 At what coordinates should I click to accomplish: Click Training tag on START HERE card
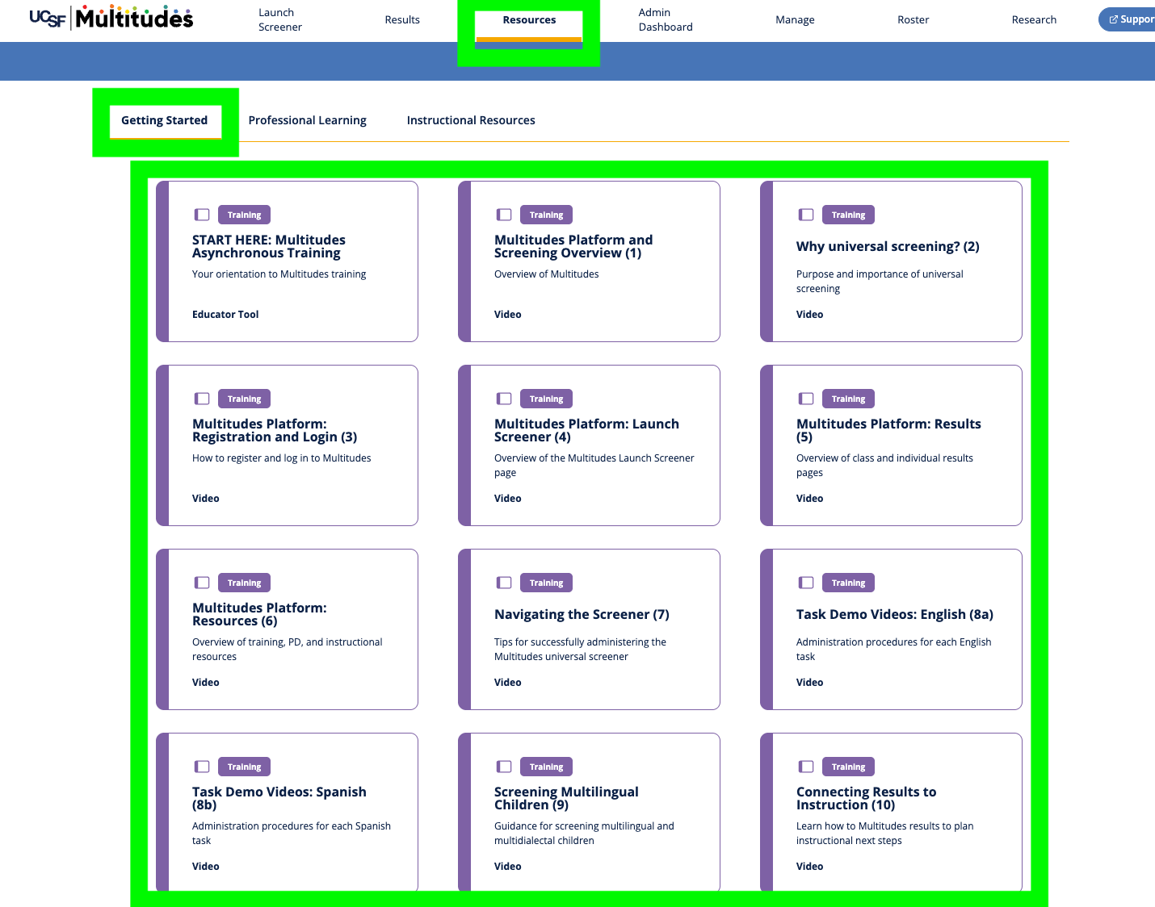[244, 215]
